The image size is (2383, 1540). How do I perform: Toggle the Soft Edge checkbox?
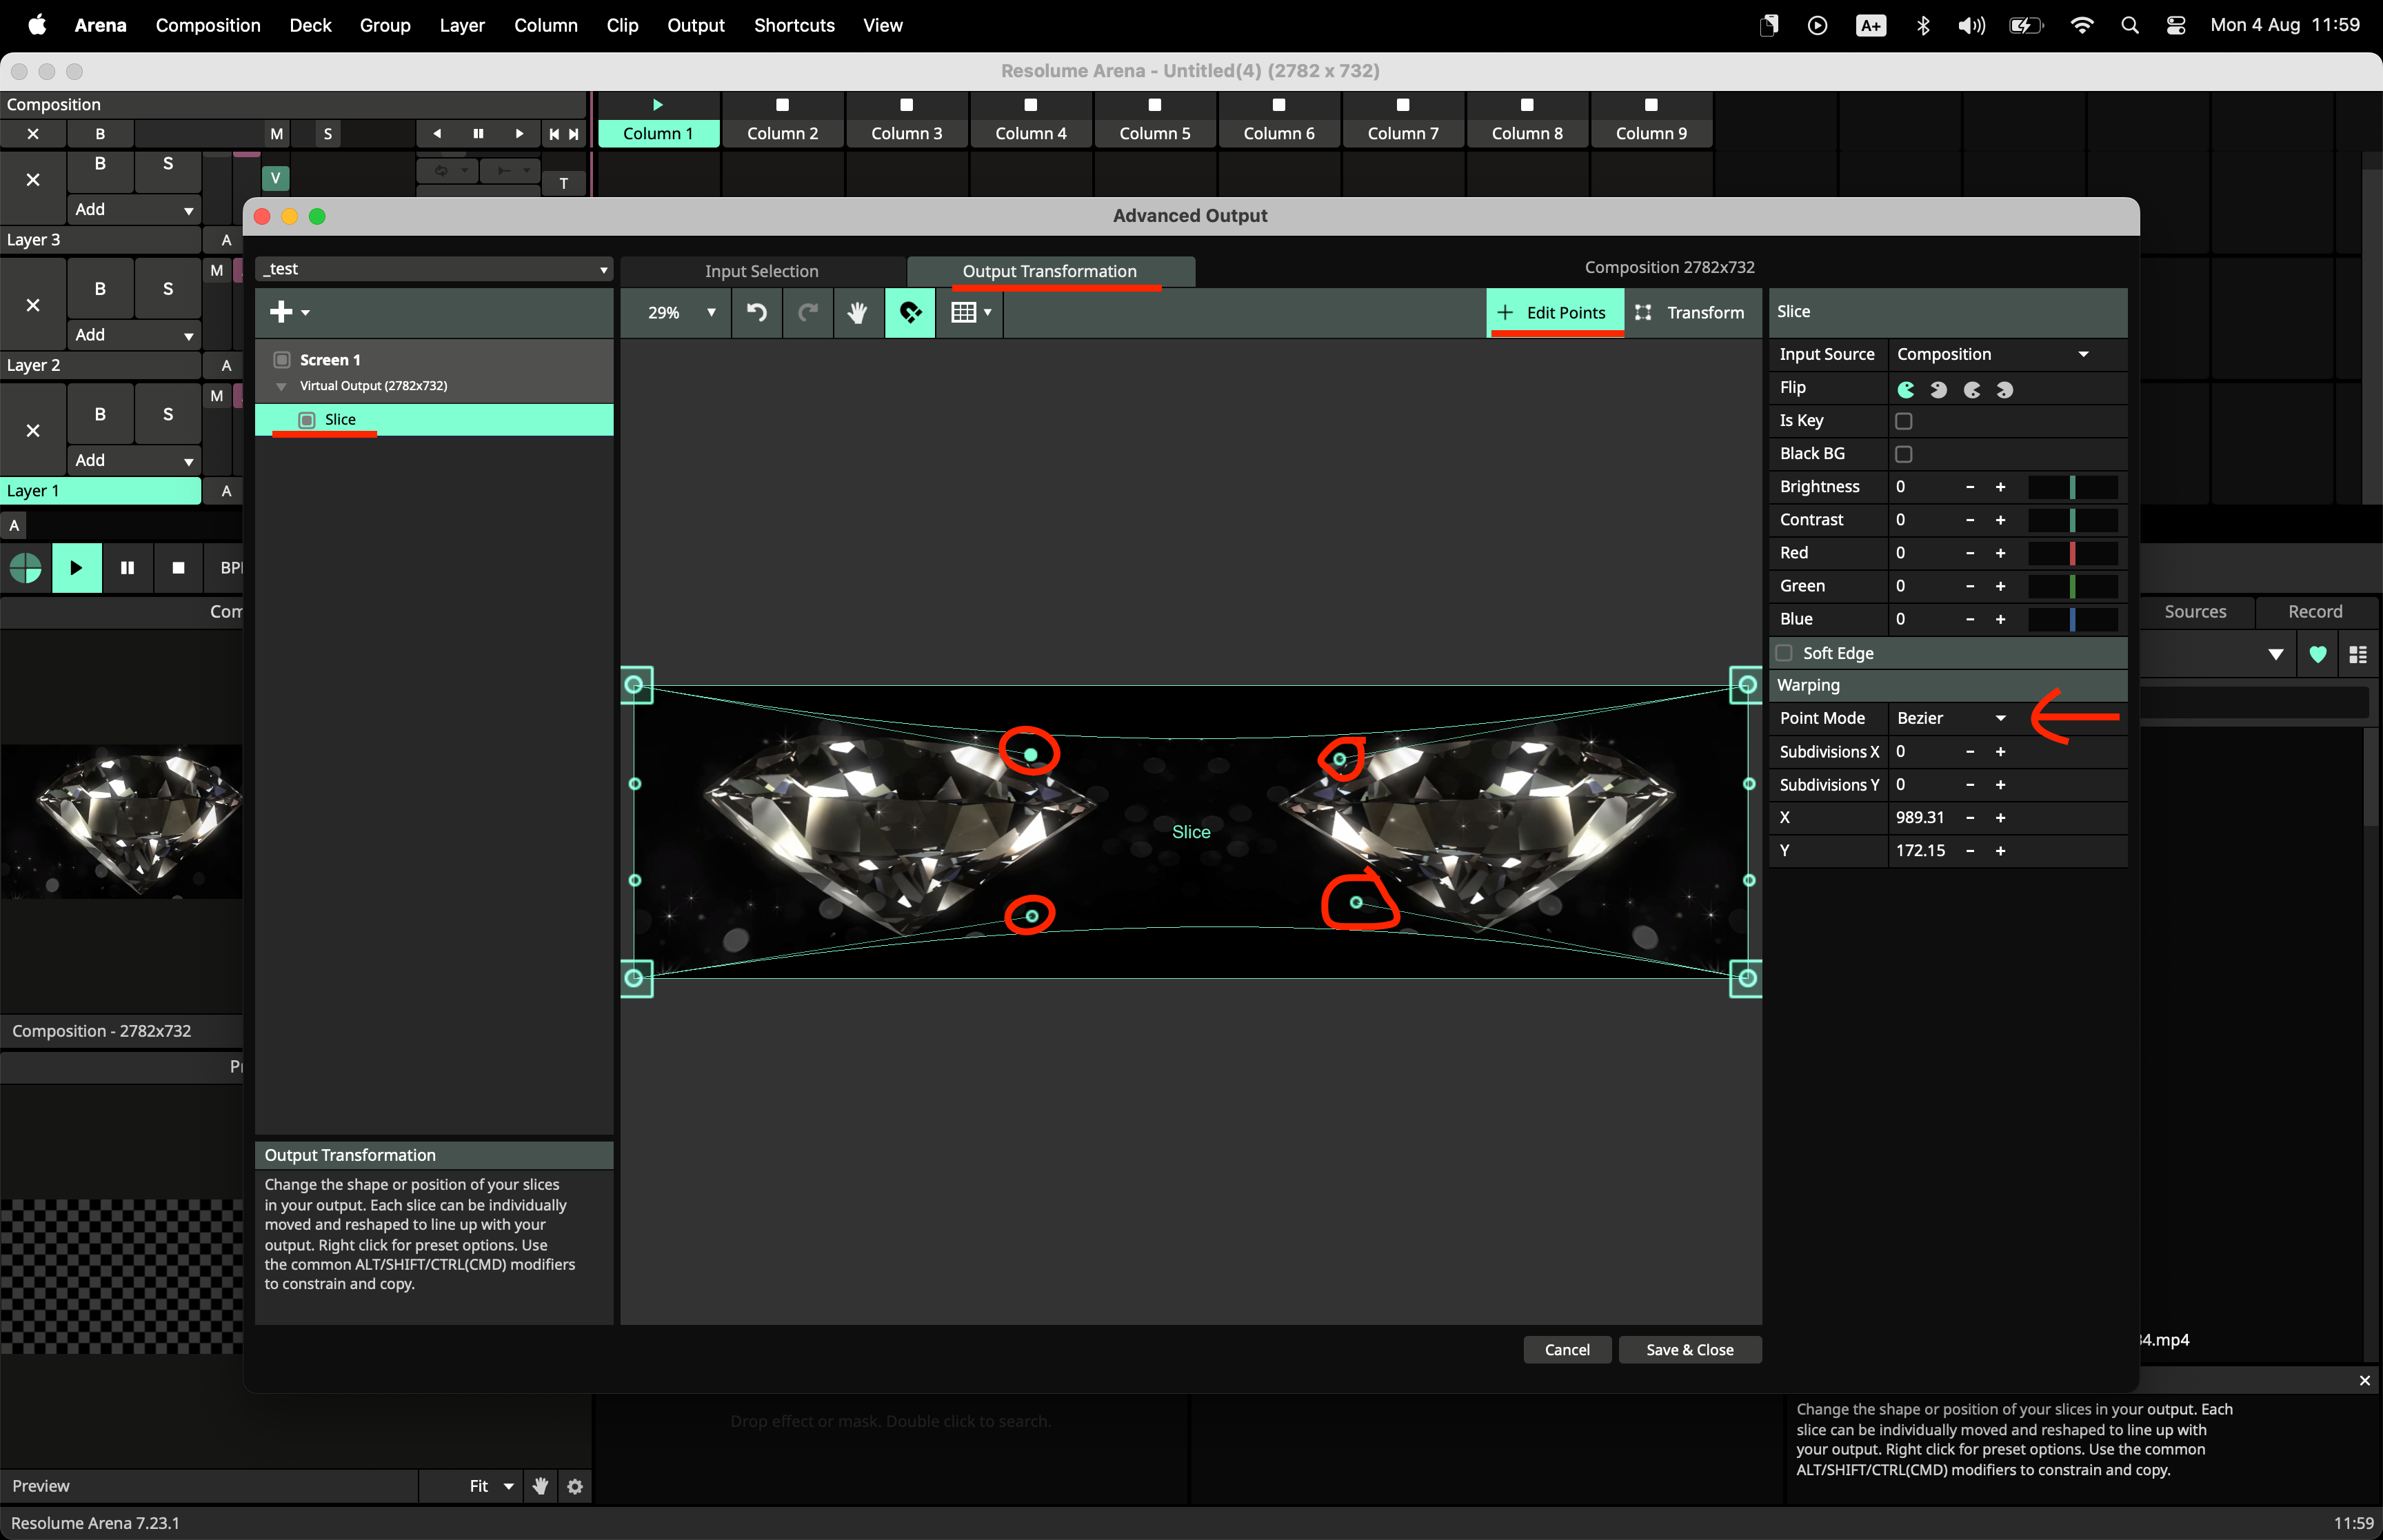tap(1784, 653)
